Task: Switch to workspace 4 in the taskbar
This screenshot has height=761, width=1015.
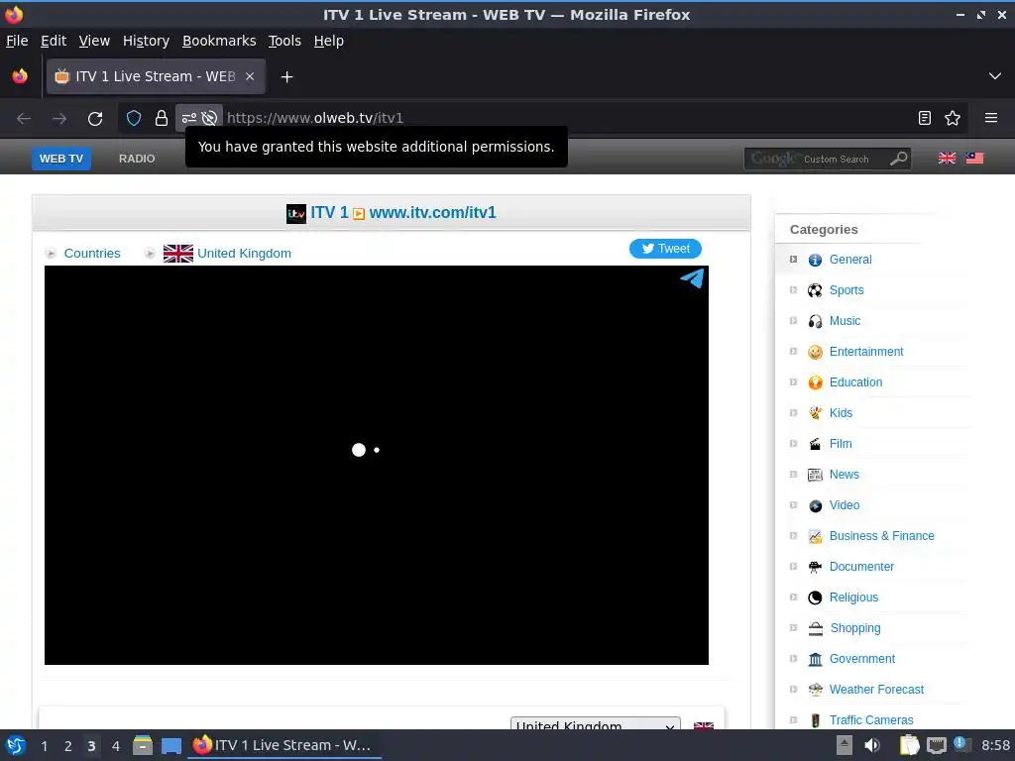Action: pos(116,746)
